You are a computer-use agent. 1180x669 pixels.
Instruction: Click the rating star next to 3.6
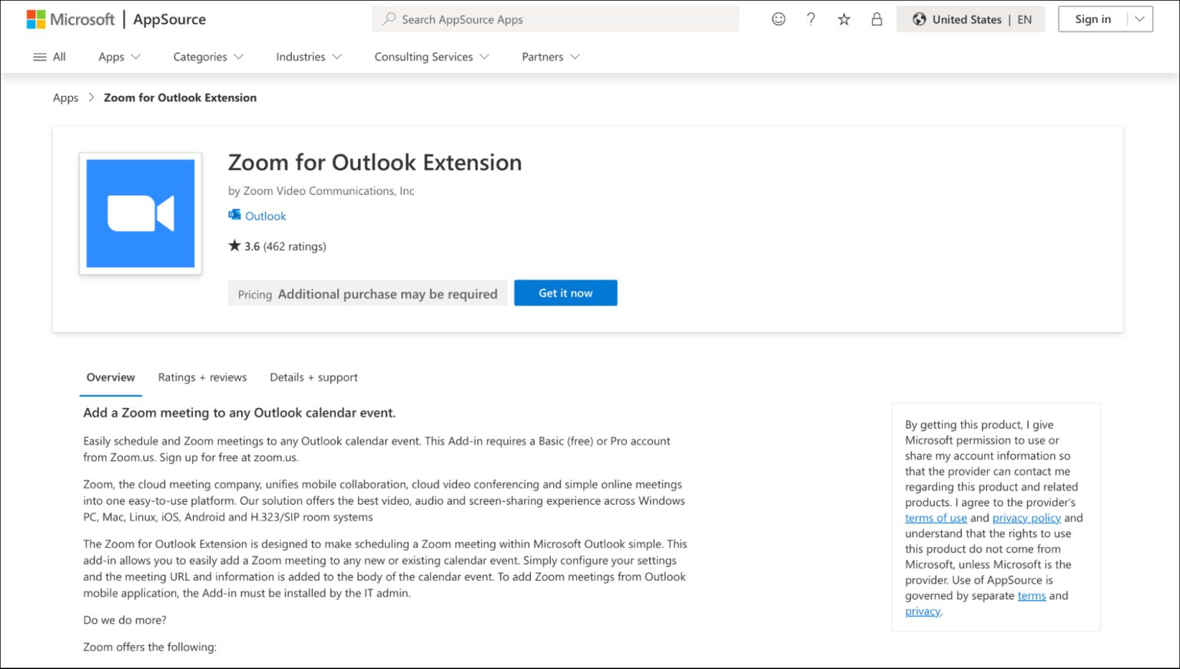[234, 245]
